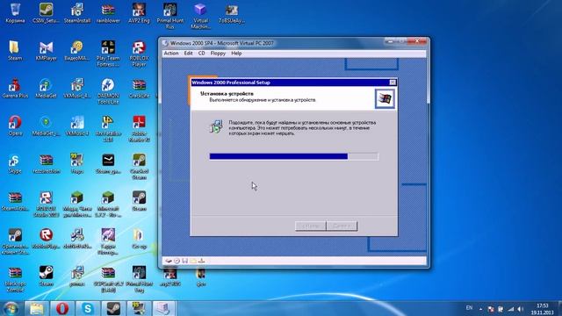562x316 pixels.
Task: Select the Primal Hunt Rus desktop shortcut
Action: pyautogui.click(x=169, y=16)
